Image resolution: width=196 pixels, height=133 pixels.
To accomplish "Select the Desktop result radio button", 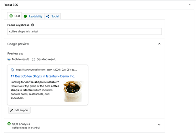I will pyautogui.click(x=33, y=59).
